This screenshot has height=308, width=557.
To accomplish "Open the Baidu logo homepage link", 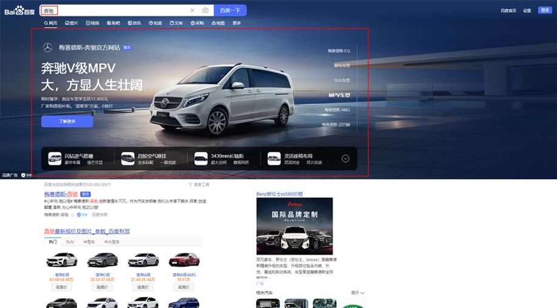I will tap(19, 11).
